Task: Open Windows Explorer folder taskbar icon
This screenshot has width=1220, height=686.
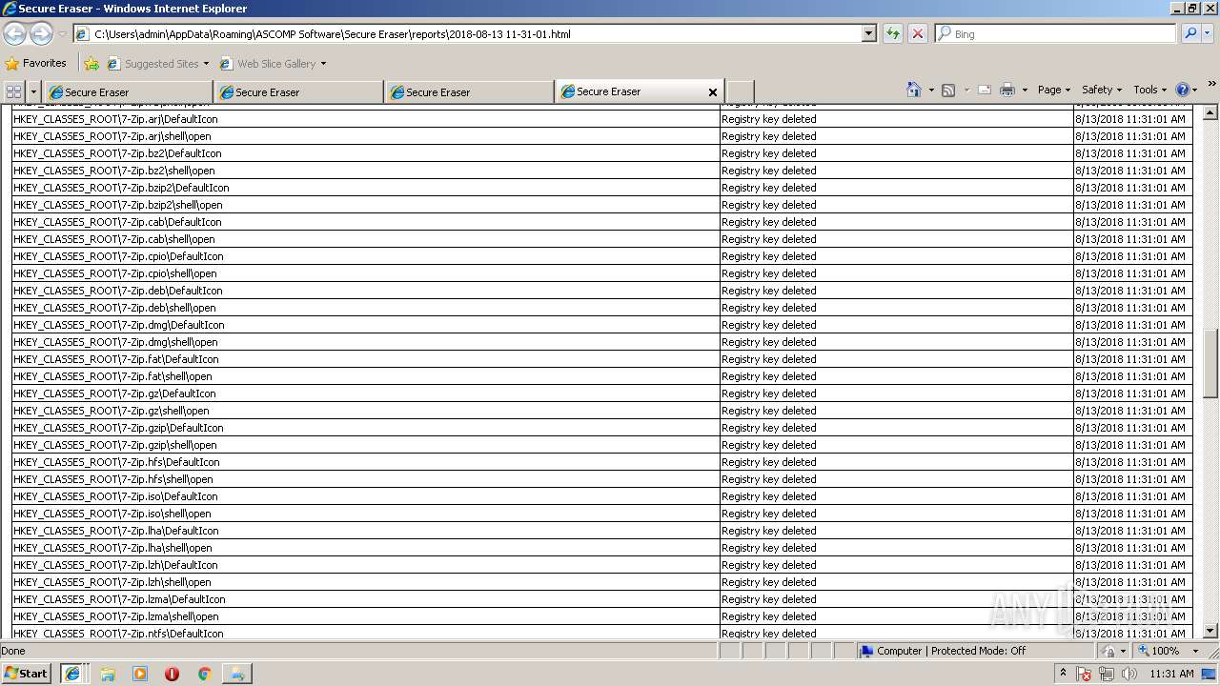Action: tap(108, 673)
